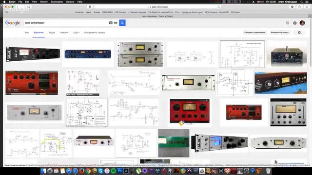Go back with Safari's back arrow
Viewport: 312px width, 175px height.
[18, 7]
